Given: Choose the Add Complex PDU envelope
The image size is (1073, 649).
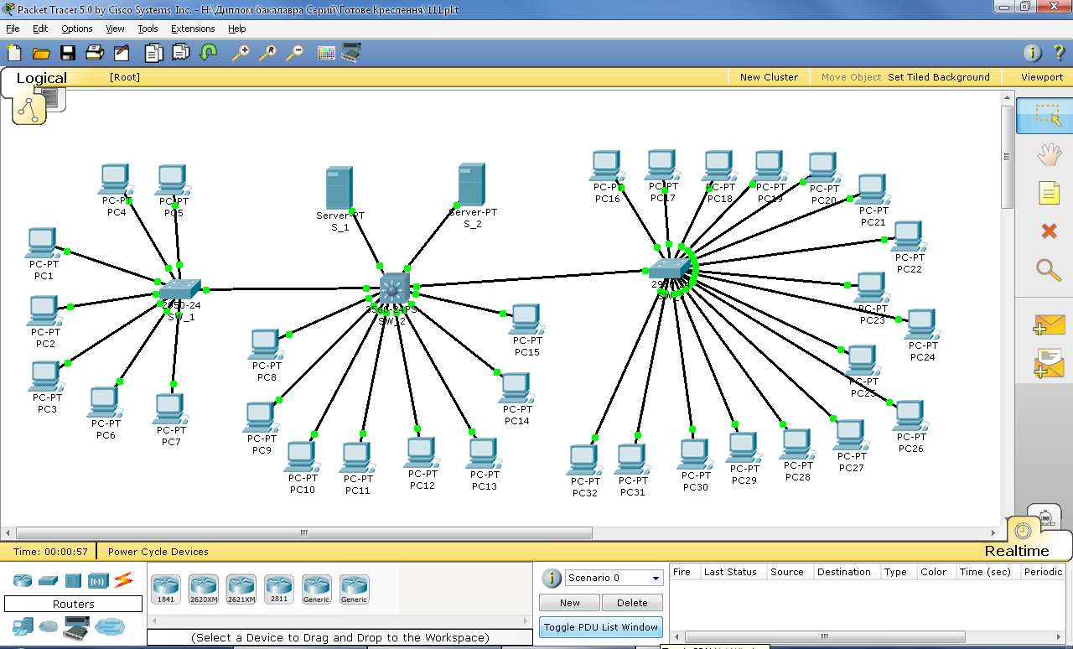Looking at the screenshot, I should point(1049,363).
